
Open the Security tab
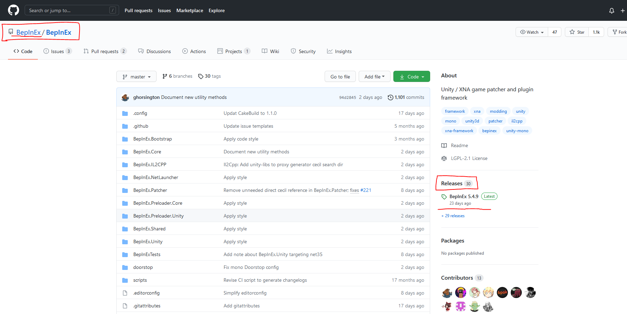point(303,51)
